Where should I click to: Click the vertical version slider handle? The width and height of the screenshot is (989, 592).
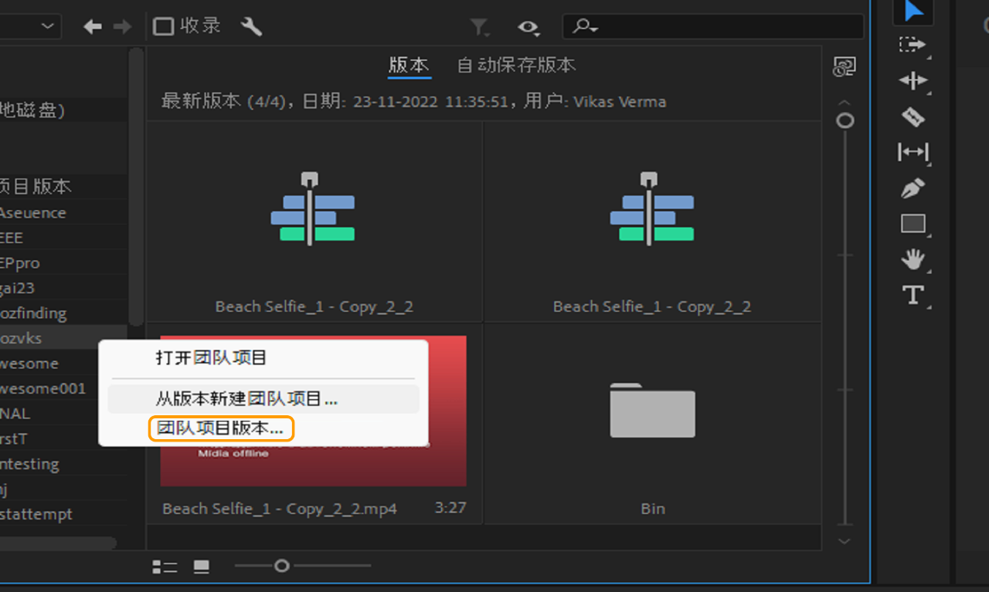(x=845, y=121)
